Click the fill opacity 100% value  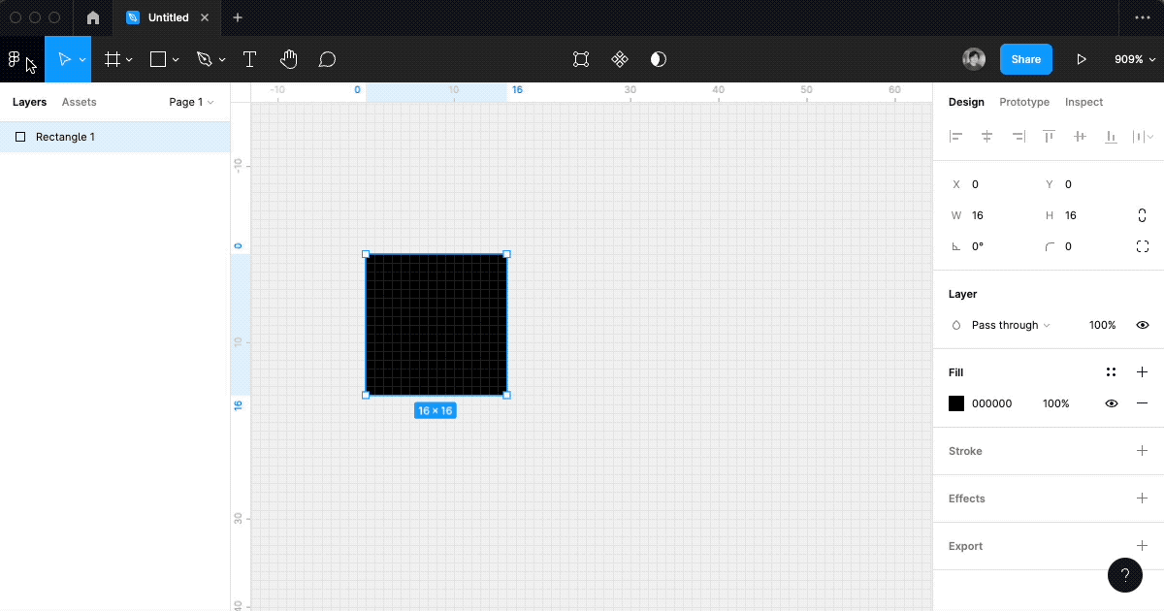coord(1055,403)
